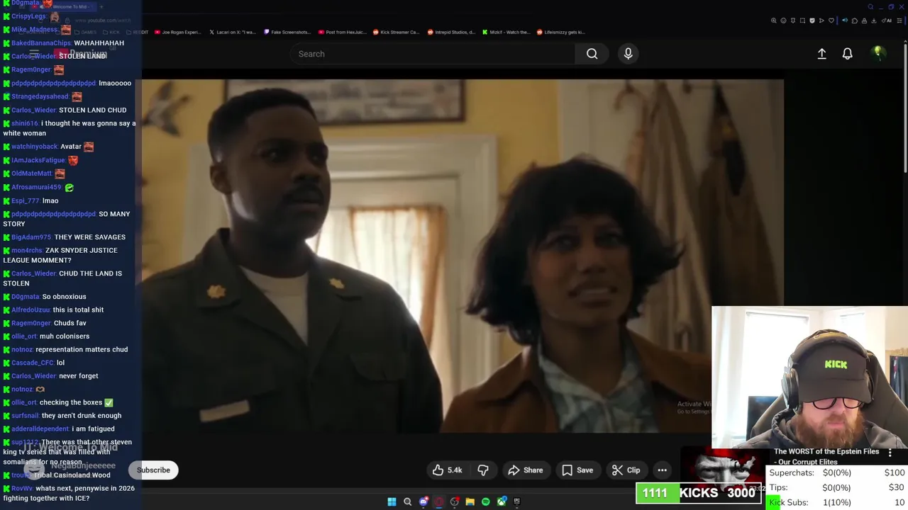908x510 pixels.
Task: Dislike the video with thumbs-down icon
Action: (483, 470)
